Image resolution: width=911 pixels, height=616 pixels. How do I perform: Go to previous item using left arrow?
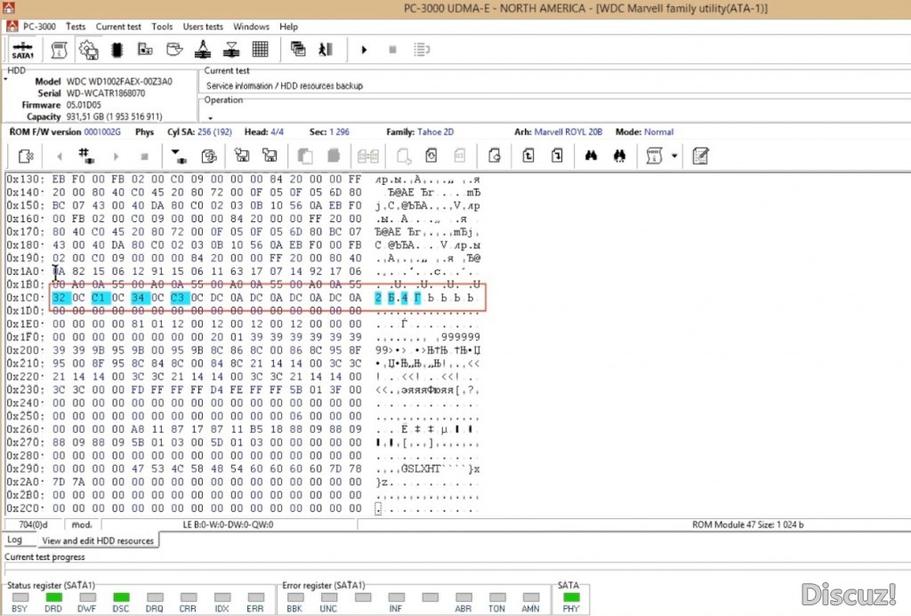pos(60,156)
